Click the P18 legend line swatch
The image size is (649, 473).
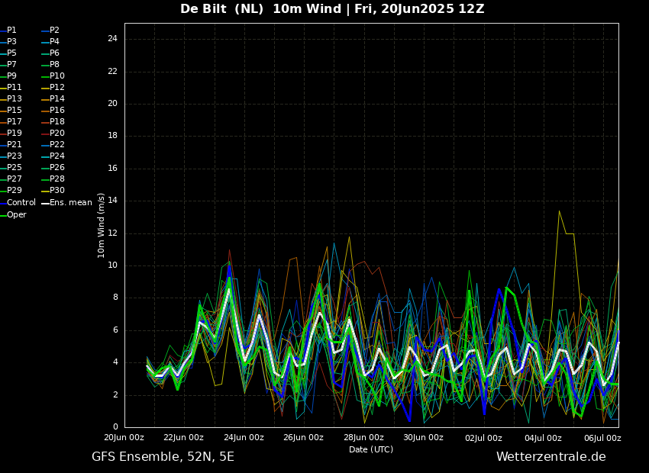44,122
